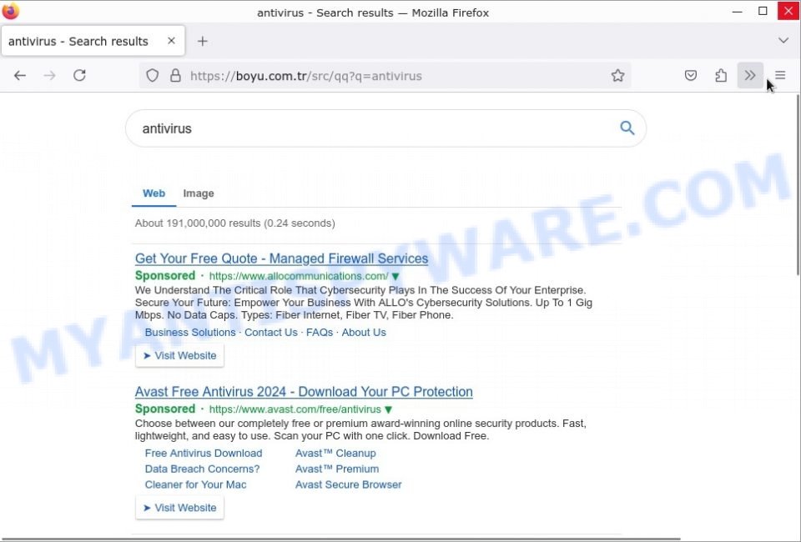Open Business Solutions sitelink
The width and height of the screenshot is (801, 542).
point(190,332)
